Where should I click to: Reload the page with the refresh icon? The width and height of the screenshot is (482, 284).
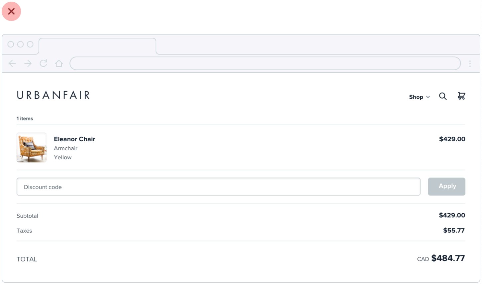point(44,63)
